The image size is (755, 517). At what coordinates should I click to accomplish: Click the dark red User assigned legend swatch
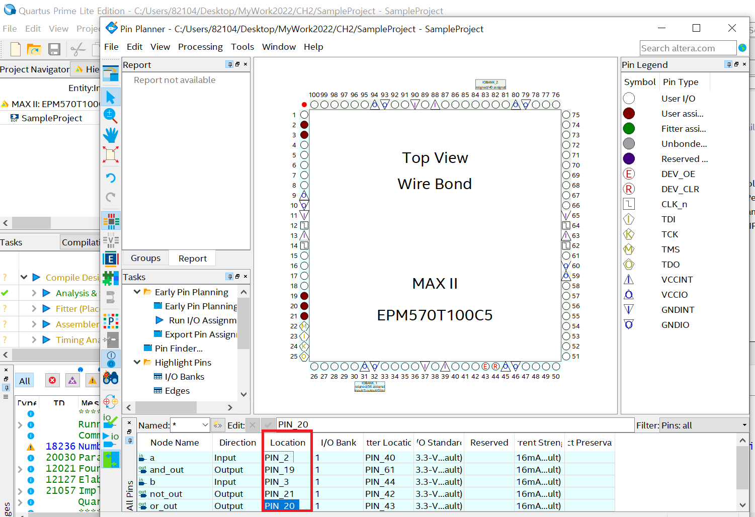click(629, 113)
